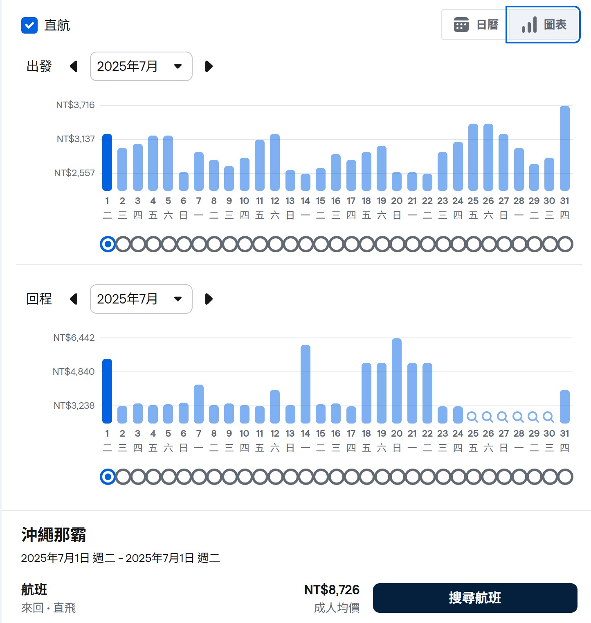Go to previous month for return
Screen dimensions: 591x623
pyautogui.click(x=74, y=299)
